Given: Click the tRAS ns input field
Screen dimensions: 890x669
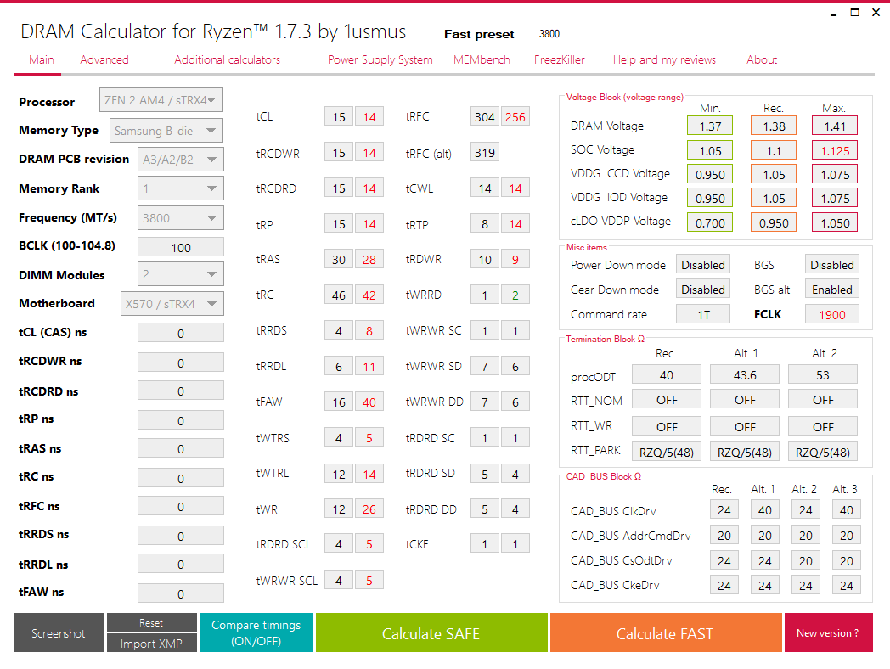Looking at the screenshot, I should 181,449.
